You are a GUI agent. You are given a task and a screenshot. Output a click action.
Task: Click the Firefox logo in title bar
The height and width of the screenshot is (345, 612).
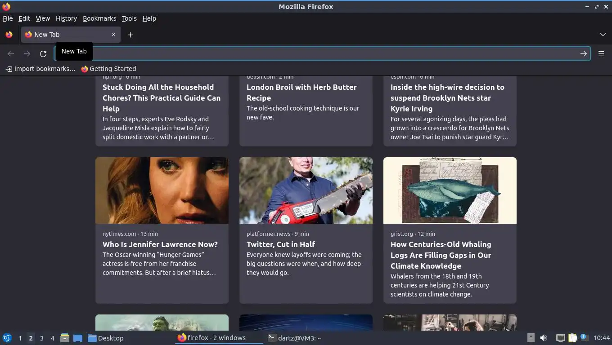[6, 7]
